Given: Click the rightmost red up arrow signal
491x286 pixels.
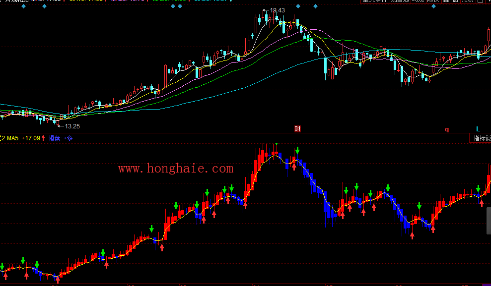Looking at the screenshot, I should (x=482, y=203).
